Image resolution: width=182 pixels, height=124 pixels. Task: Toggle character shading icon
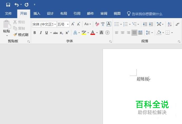101,33
